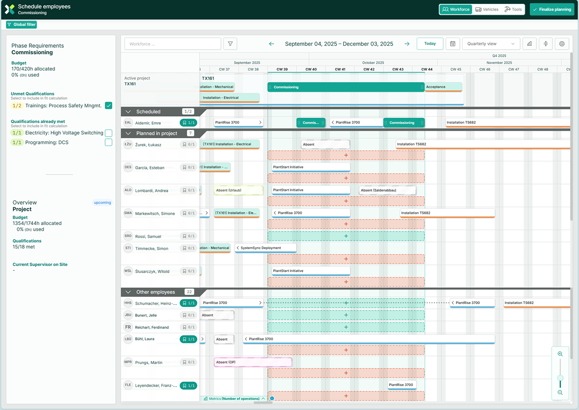Open the Quarterly view dropdown
579x410 pixels.
click(490, 44)
